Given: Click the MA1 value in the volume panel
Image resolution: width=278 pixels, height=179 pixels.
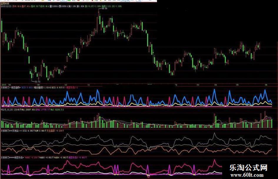Looking at the screenshot, I should [x=28, y=110].
